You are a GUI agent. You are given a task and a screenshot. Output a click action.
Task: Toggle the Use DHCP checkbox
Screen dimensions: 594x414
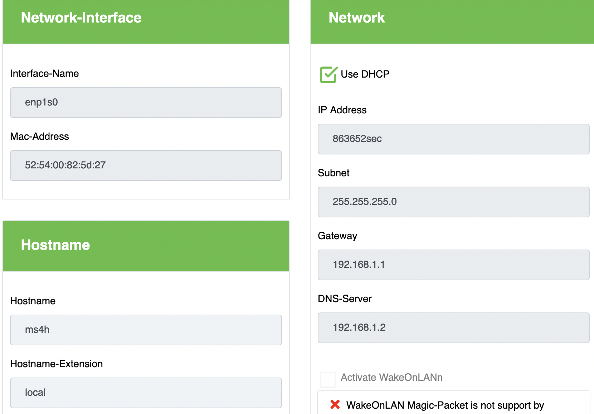point(328,75)
